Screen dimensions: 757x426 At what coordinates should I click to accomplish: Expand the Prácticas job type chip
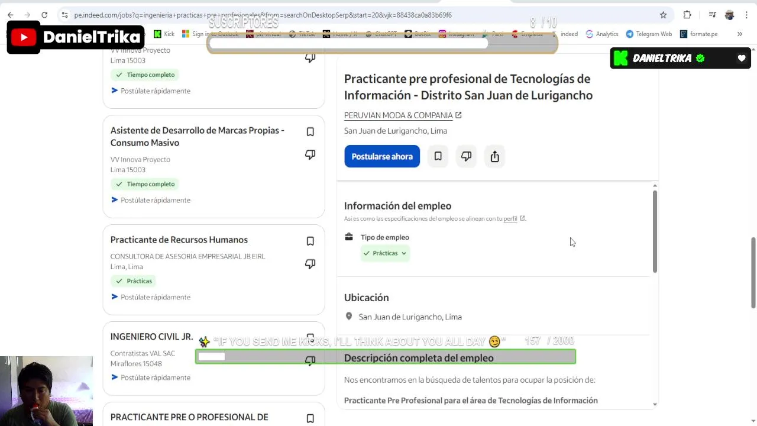point(385,253)
